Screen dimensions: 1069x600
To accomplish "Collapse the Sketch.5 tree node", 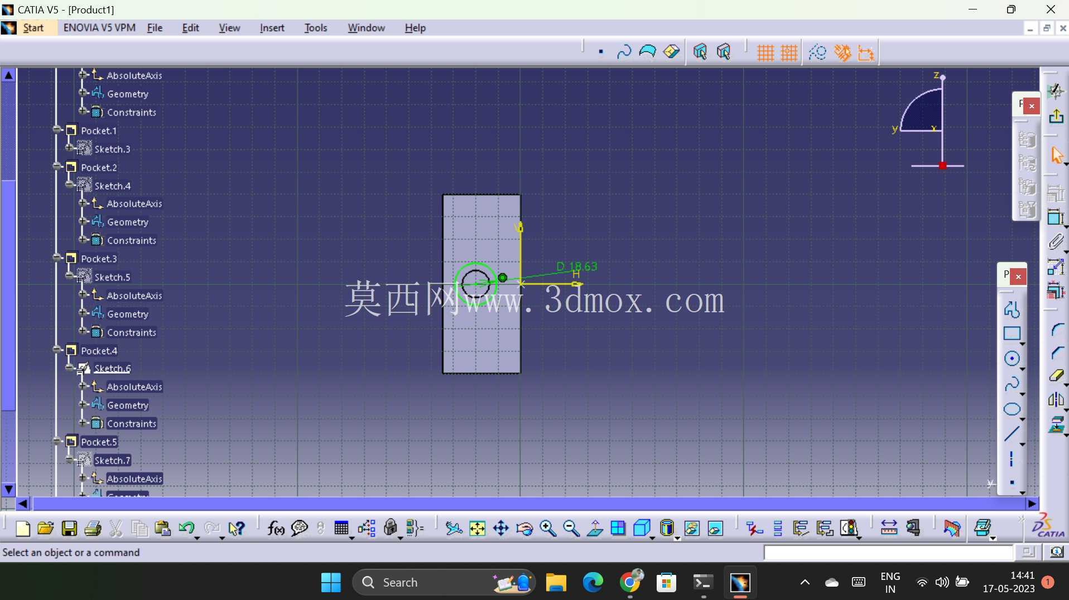I will point(69,276).
